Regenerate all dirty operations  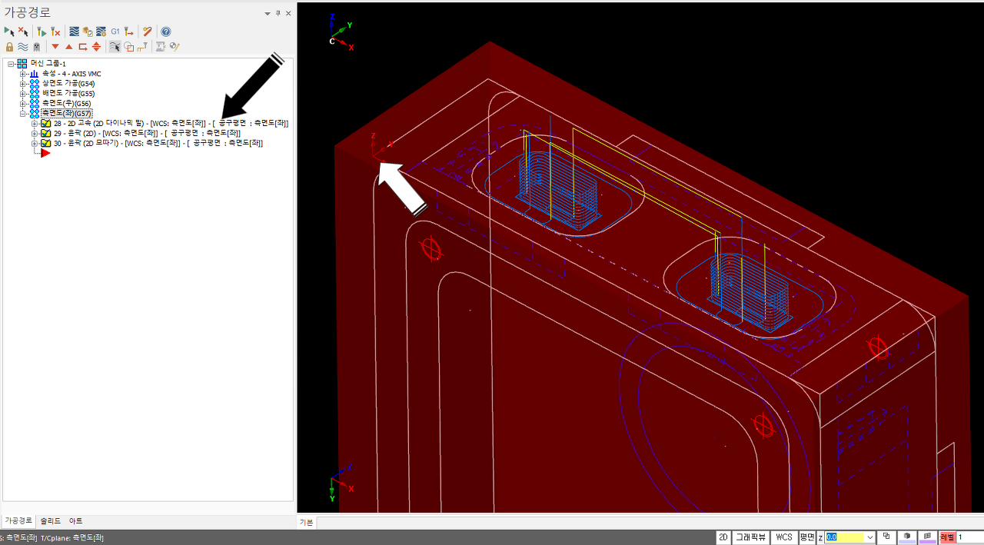click(x=55, y=32)
